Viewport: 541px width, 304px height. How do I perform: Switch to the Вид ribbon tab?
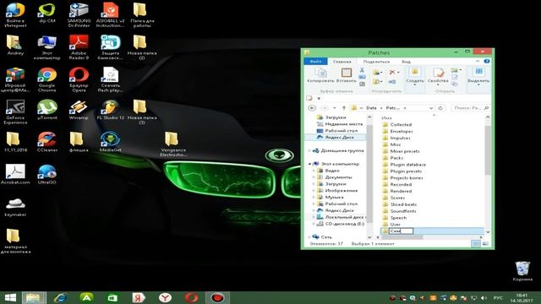coord(406,62)
